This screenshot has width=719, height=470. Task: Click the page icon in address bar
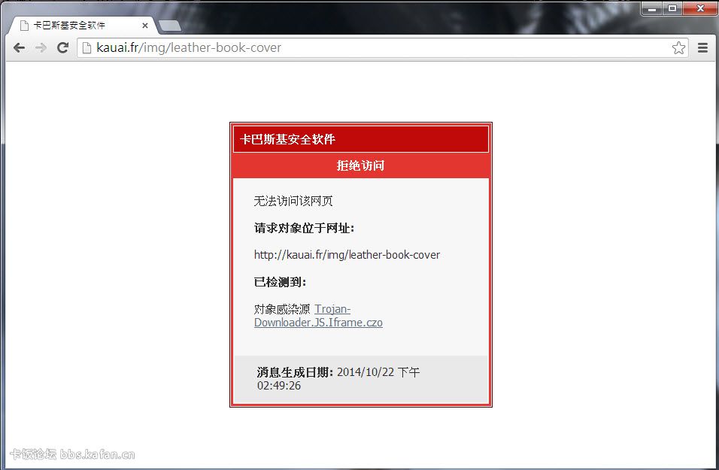[x=86, y=47]
